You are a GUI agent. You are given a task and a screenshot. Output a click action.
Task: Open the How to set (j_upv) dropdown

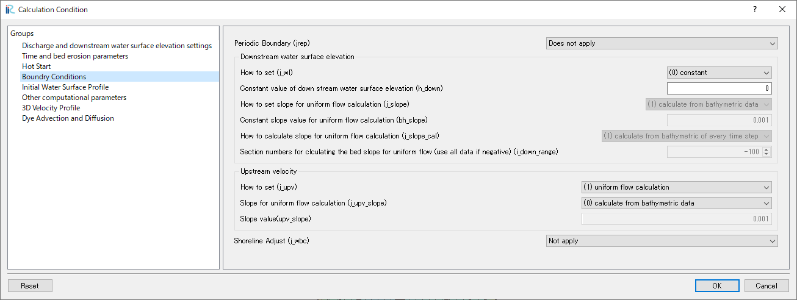point(676,187)
